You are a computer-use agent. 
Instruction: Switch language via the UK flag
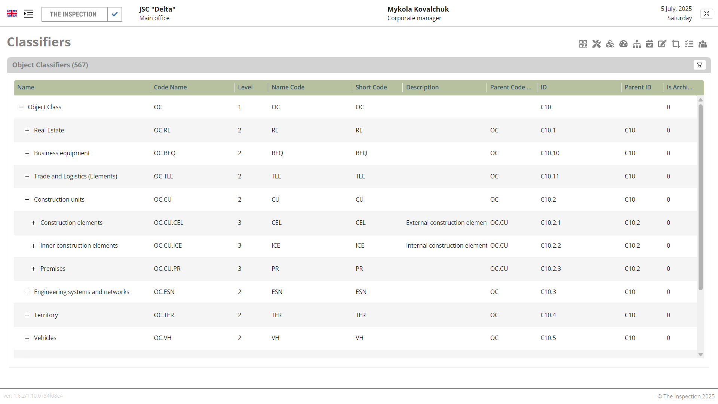[x=12, y=14]
